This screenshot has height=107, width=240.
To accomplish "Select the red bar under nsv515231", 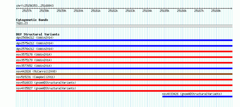I will point(124,80).
